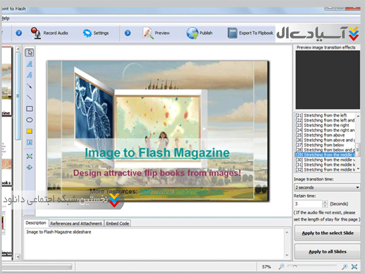Click the Record Audio microphone icon

click(36, 33)
